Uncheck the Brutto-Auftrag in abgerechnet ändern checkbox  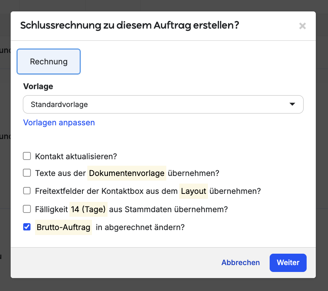pyautogui.click(x=27, y=227)
